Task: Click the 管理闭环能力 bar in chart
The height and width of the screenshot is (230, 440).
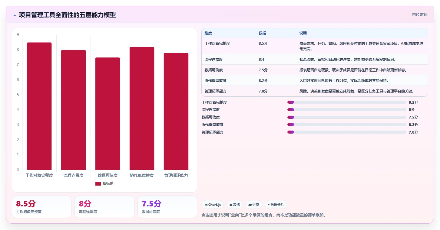Action: [176, 112]
